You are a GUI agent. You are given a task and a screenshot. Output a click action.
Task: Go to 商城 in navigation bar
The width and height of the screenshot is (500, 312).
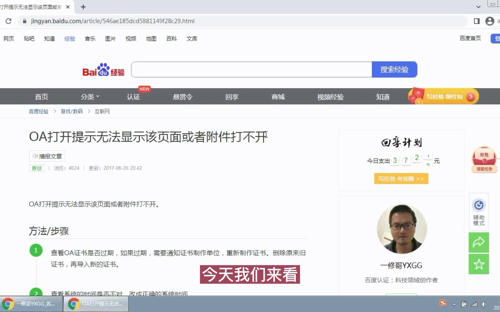(x=278, y=97)
